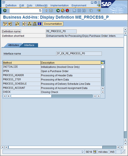The image size is (128, 156).
Task: Collapse command field with left triangle
Action: click(x=46, y=11)
